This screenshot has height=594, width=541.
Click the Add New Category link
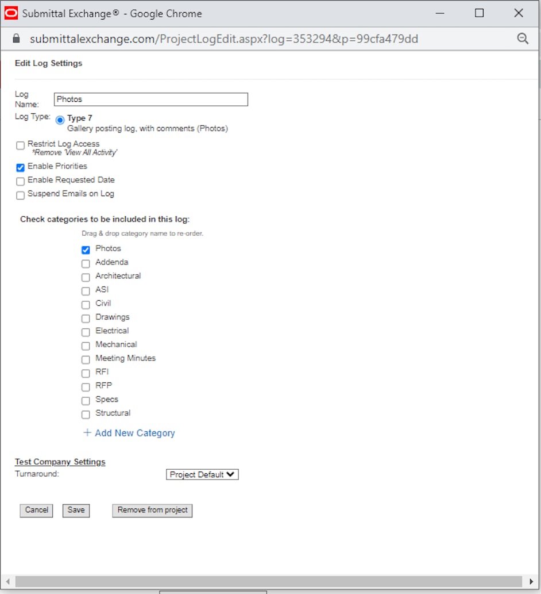pos(135,432)
